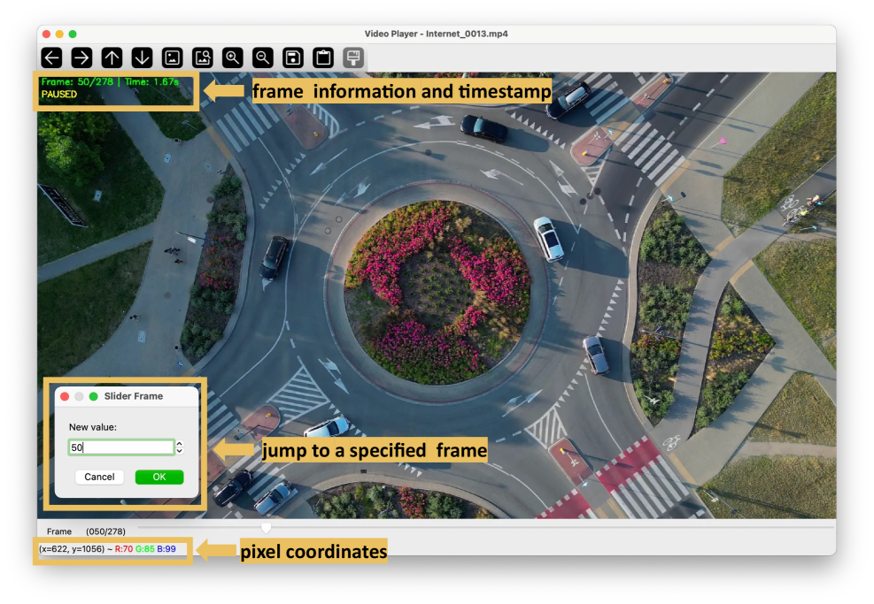Click the right arrow toolbar button
The width and height of the screenshot is (874, 604).
pos(81,58)
